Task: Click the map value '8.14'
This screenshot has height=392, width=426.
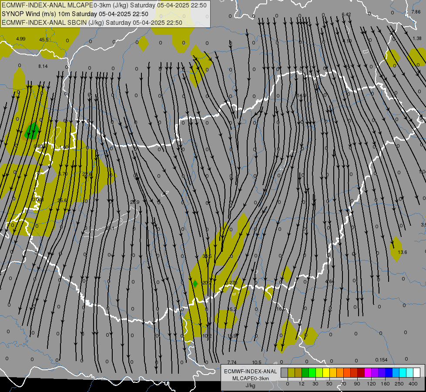Action: 43,66
